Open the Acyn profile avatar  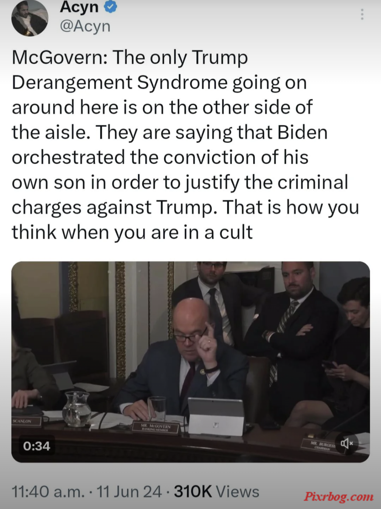point(30,17)
